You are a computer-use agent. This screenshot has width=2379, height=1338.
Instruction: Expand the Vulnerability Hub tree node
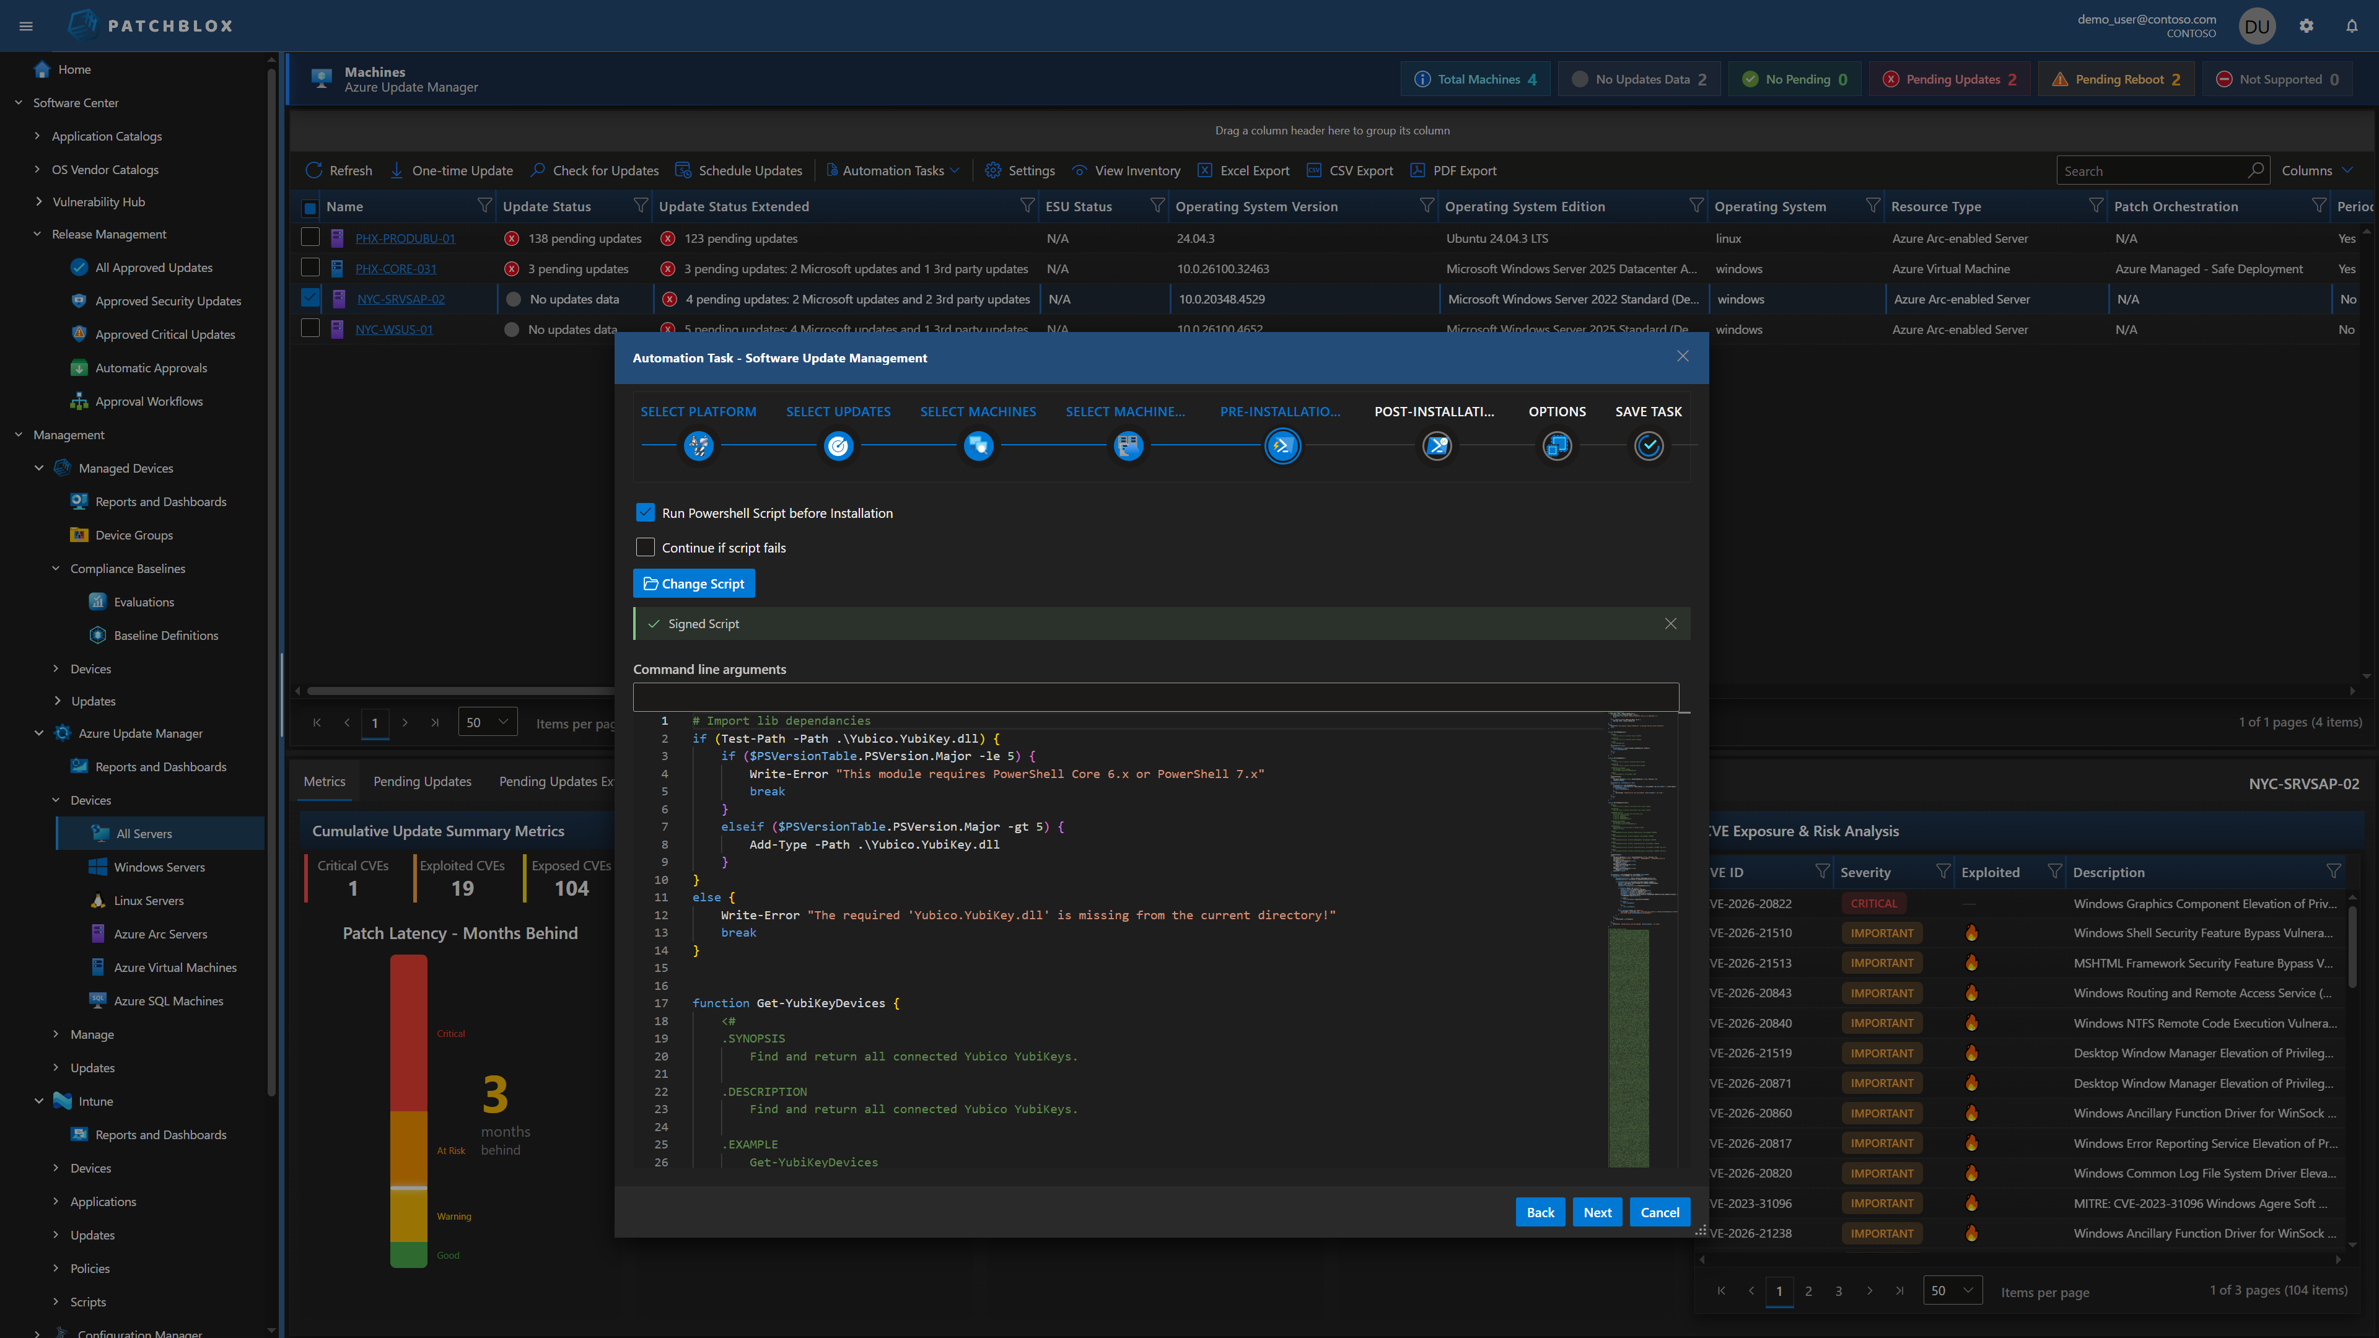pyautogui.click(x=38, y=201)
